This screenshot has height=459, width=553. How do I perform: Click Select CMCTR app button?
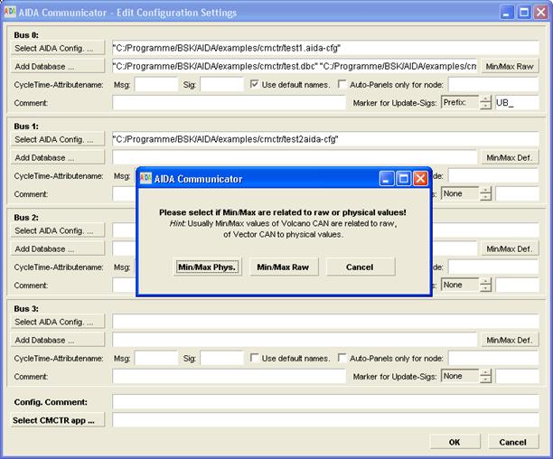point(58,420)
